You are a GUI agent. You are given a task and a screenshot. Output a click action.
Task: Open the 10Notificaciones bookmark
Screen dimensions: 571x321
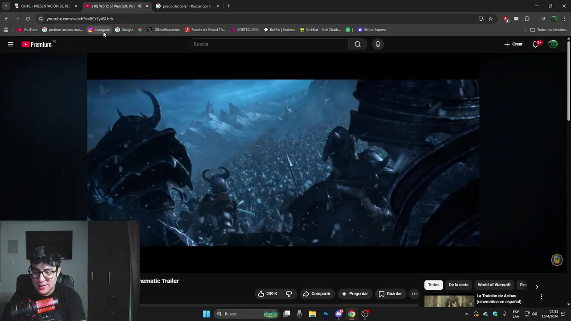tap(164, 30)
